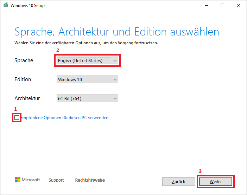Click the 'Edition' label text

click(23, 79)
